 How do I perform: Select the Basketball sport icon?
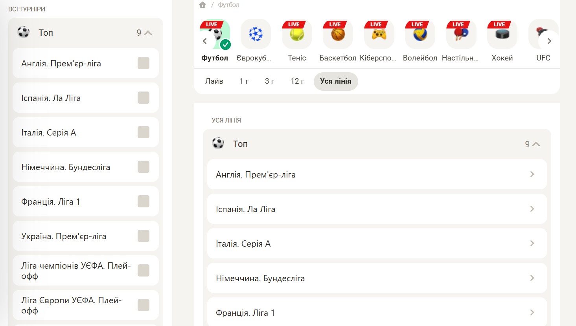coord(338,35)
